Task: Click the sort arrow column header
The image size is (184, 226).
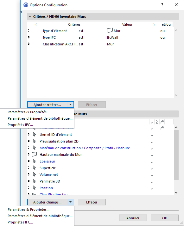Action: point(152,122)
